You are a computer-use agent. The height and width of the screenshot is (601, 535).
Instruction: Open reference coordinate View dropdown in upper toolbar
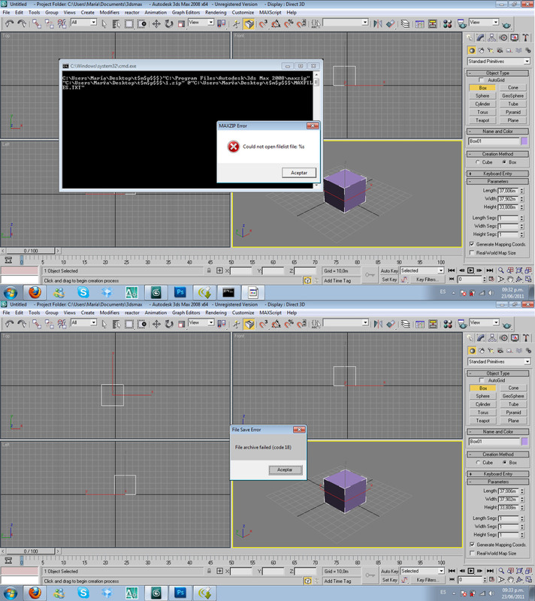pos(201,23)
